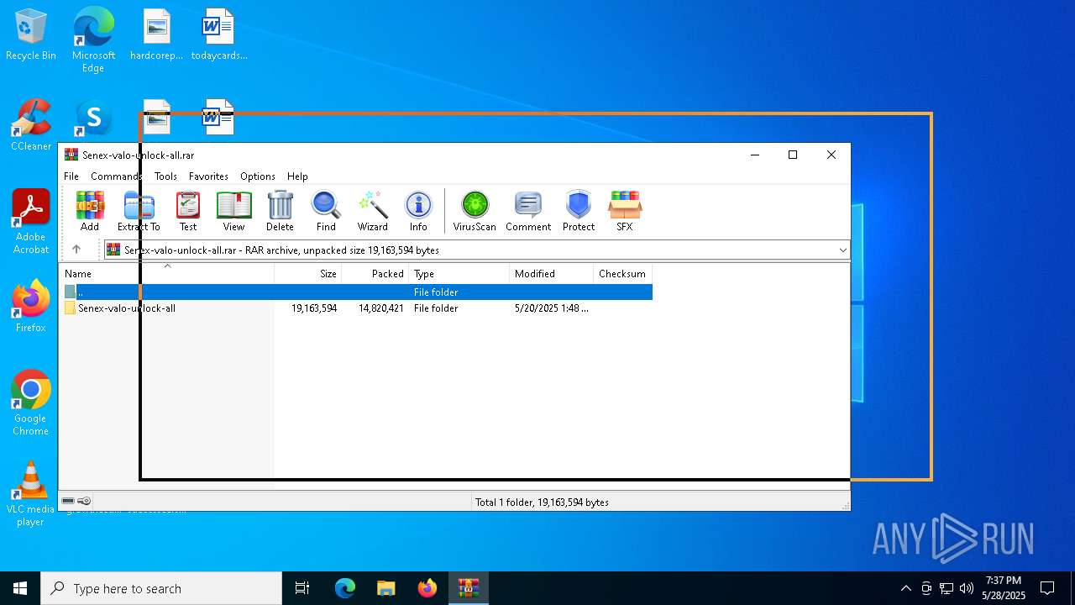Open the volume control tray icon
The image size is (1075, 605).
[967, 588]
